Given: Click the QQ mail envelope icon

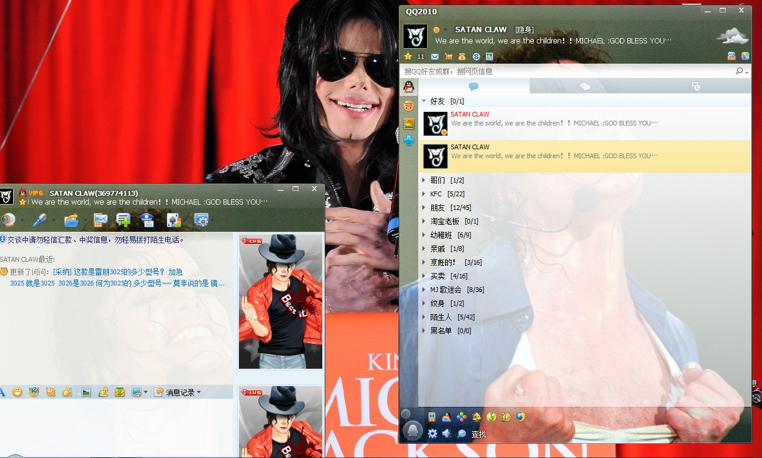Looking at the screenshot, I should 435,57.
